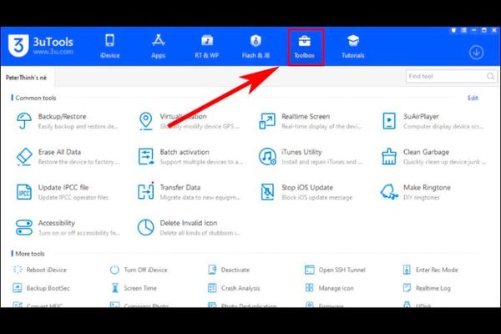Click Edit link for Common tools

(x=473, y=98)
